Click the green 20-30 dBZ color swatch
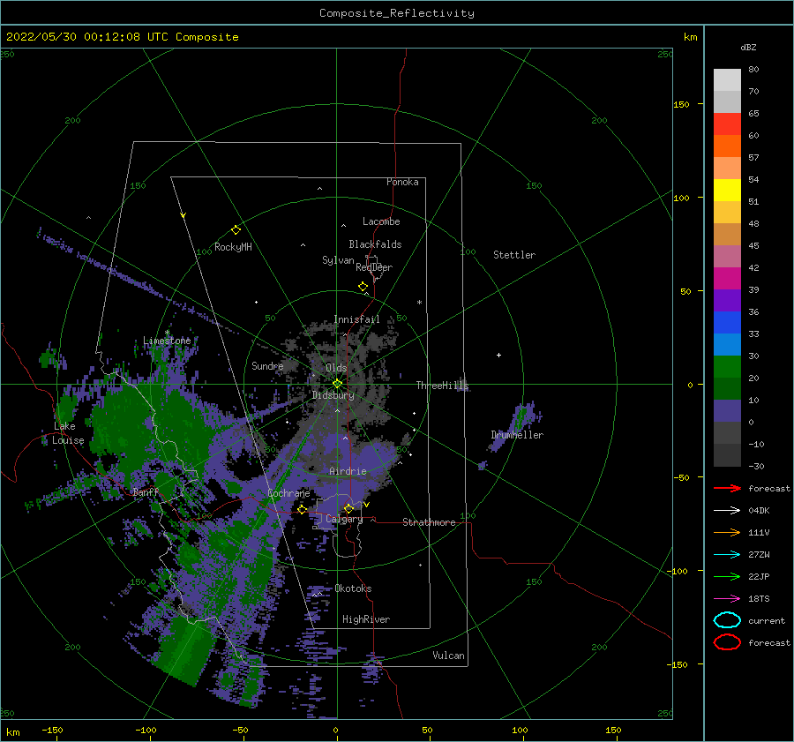The height and width of the screenshot is (742, 794). point(727,367)
